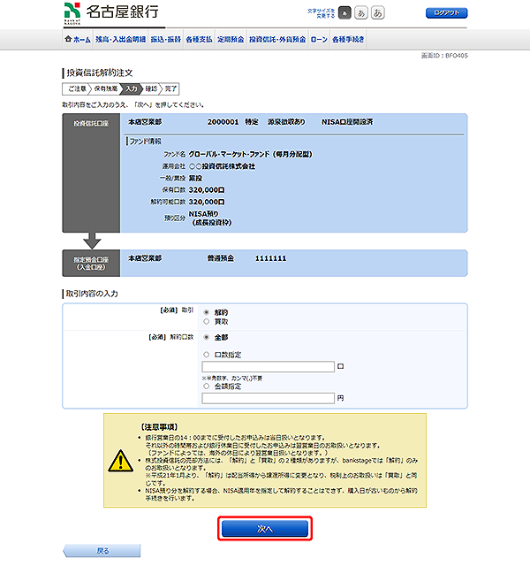Open 各種手続き menu

point(348,39)
